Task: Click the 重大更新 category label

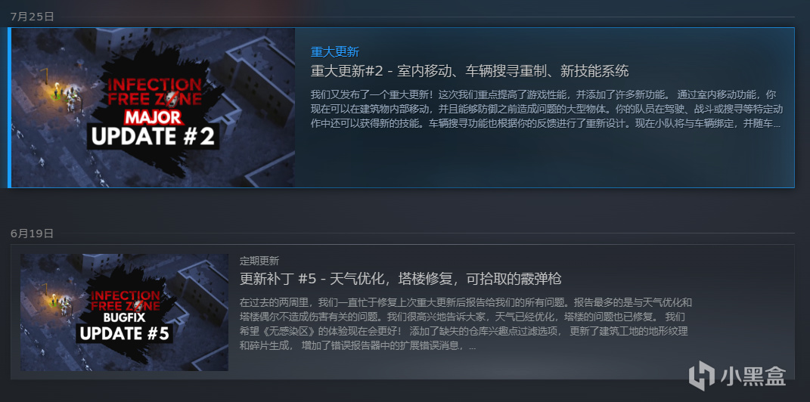Action: (335, 52)
